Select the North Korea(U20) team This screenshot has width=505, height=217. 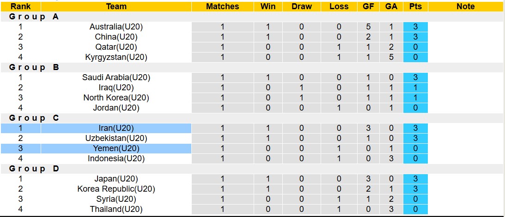[116, 98]
